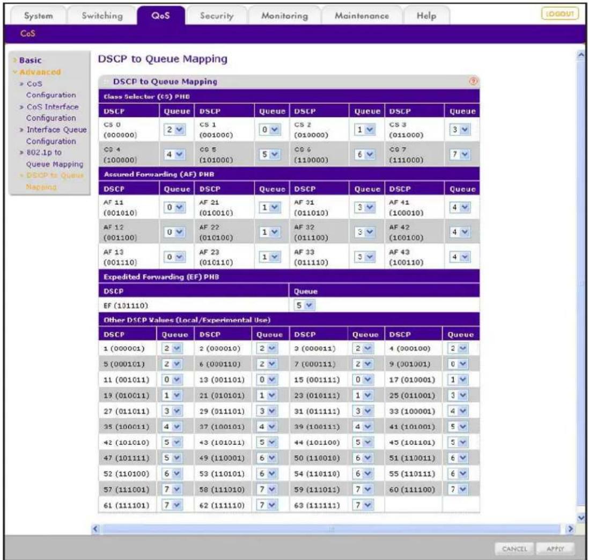Screen dimensions: 589x560
Task: Open queue dropdown for DSCP 17 (010001)
Action: click(458, 380)
